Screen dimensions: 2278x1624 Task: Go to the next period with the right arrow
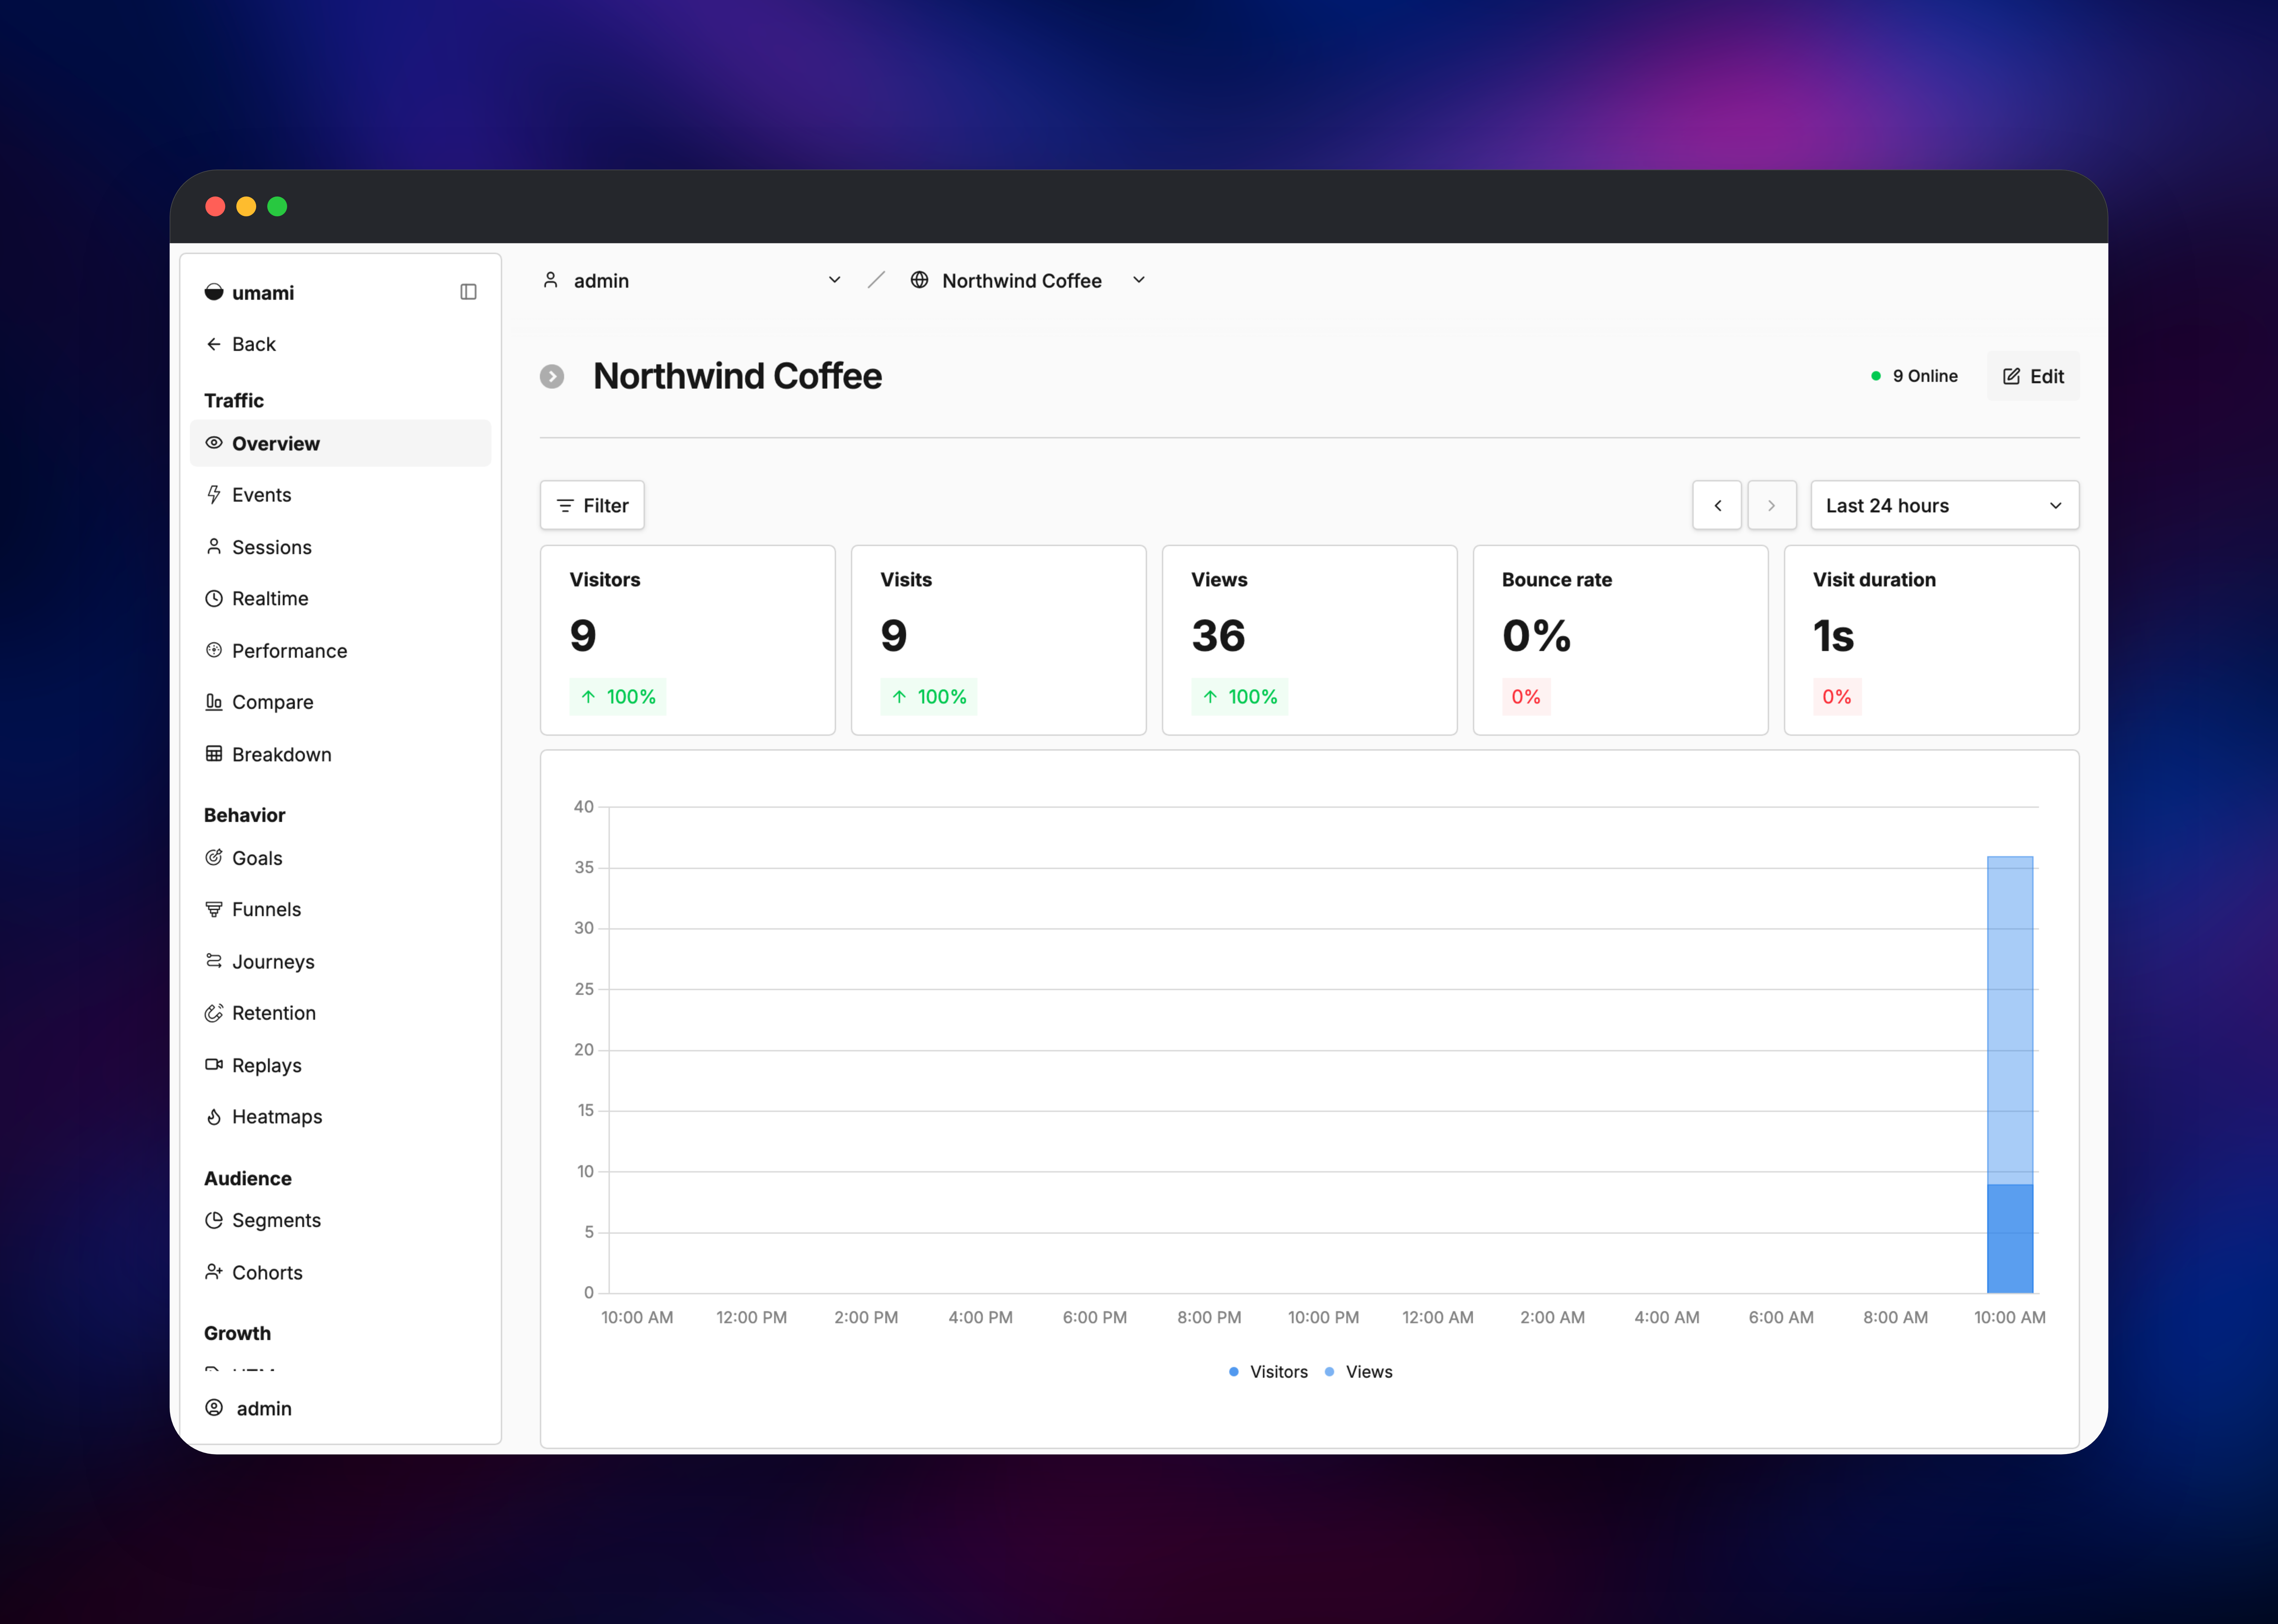click(1772, 505)
